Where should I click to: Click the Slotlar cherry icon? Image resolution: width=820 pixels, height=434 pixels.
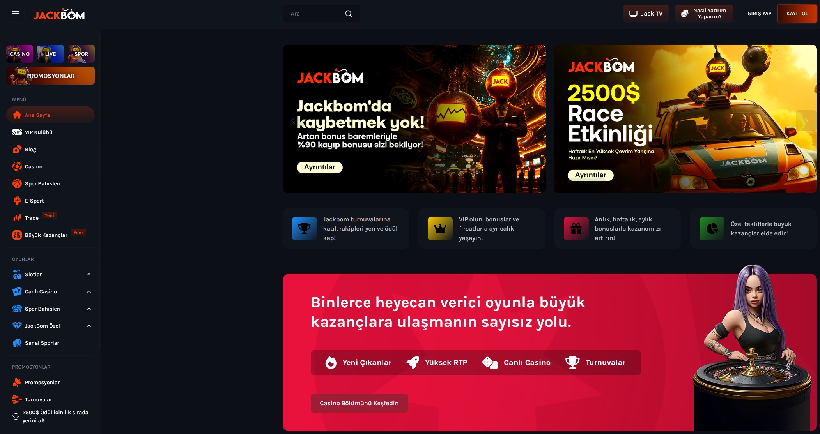(x=17, y=274)
